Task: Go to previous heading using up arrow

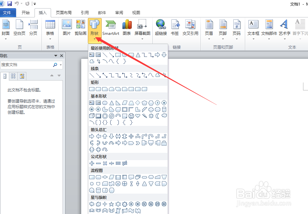Action: click(52, 76)
